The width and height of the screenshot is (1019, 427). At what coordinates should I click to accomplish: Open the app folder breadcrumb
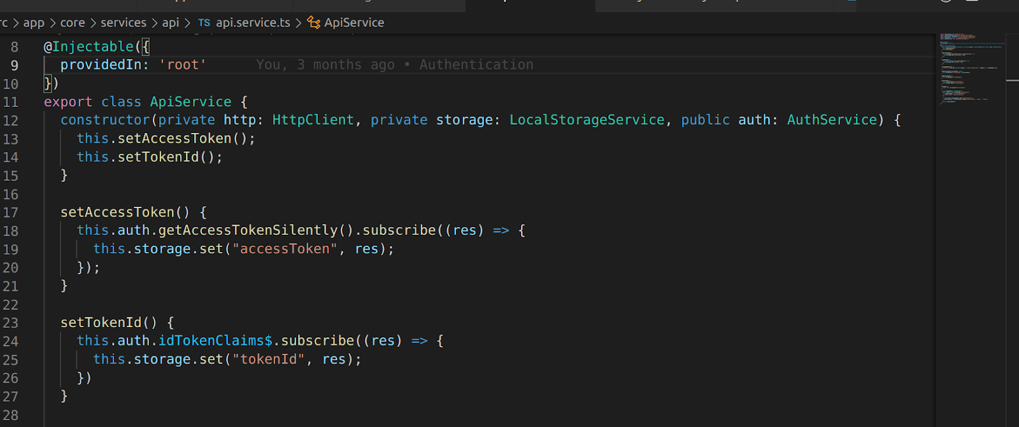pos(34,23)
